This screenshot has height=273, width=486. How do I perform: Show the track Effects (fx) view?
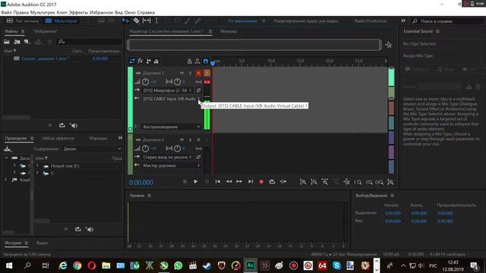tap(140, 61)
